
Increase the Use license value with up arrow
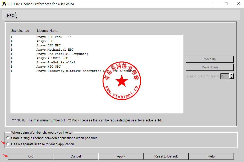coord(232,75)
